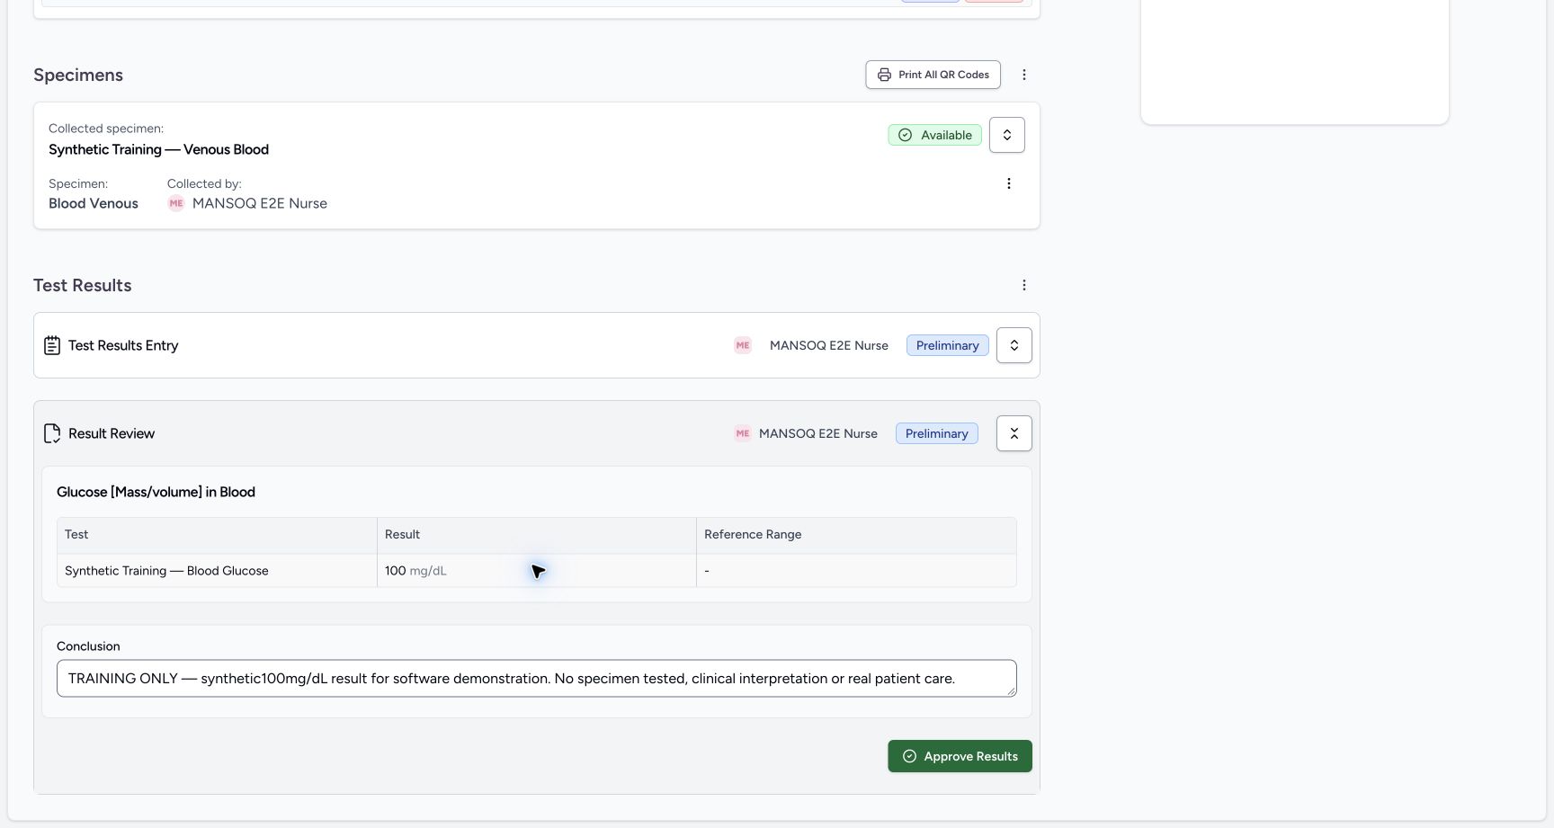This screenshot has width=1554, height=828.
Task: Collapse the Result Review panel
Action: point(1014,433)
